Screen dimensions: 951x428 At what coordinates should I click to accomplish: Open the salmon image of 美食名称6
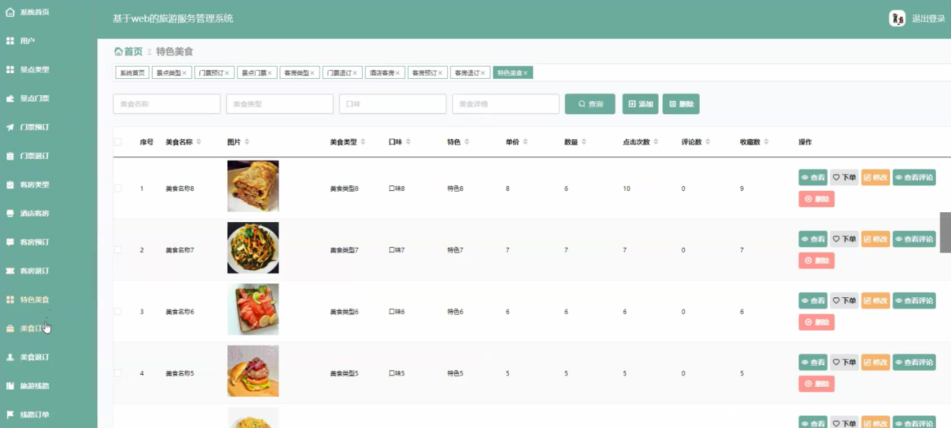coord(253,309)
